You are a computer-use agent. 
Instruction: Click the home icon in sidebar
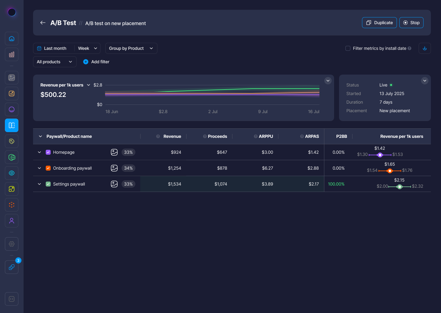coord(12,39)
